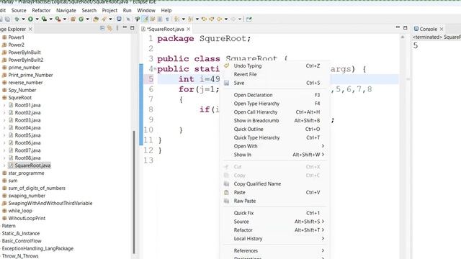The height and width of the screenshot is (259, 461).
Task: Click the Previous Annotation toolbar icon
Action: point(190,19)
